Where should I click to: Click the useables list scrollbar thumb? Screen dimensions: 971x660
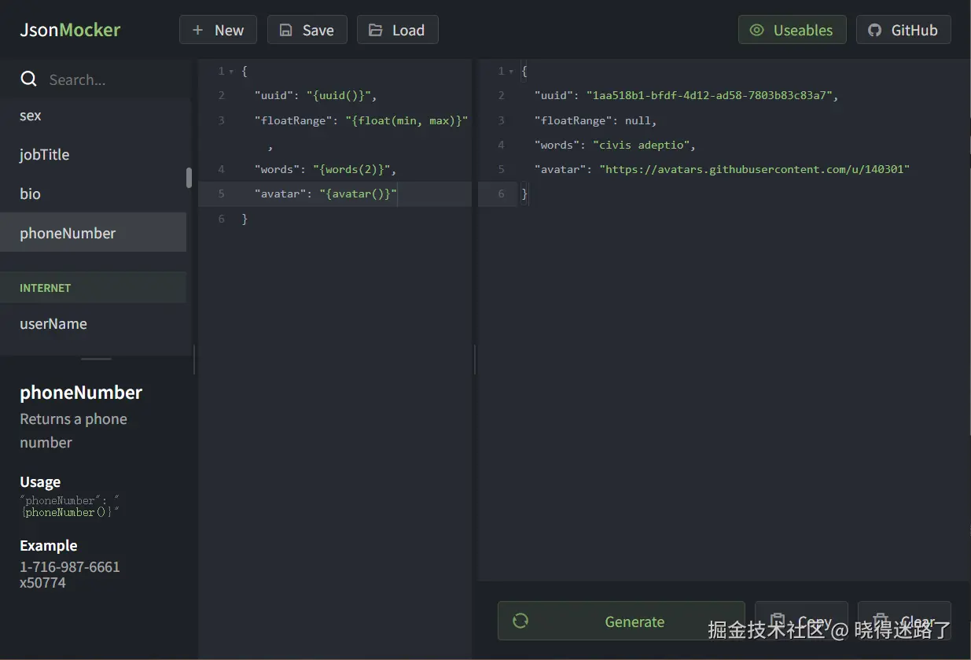[189, 178]
